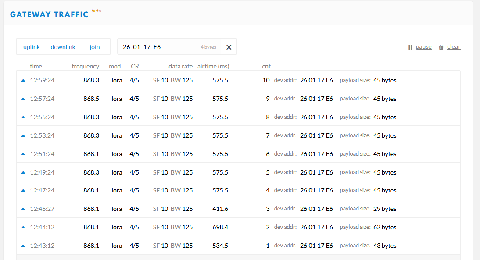The height and width of the screenshot is (260, 480).
Task: Clear the dev addr filter with X icon
Action: pos(229,47)
